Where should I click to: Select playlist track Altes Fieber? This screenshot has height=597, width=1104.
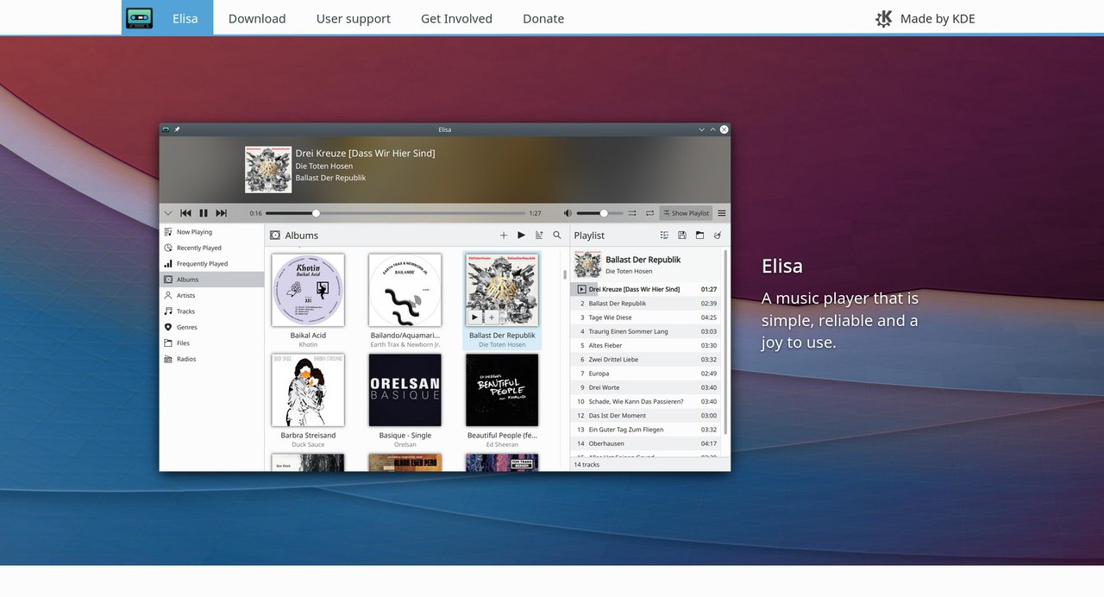click(646, 345)
